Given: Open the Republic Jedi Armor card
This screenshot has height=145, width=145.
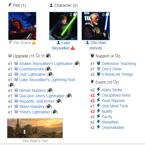Looking at the screenshot, I should point(37,101).
